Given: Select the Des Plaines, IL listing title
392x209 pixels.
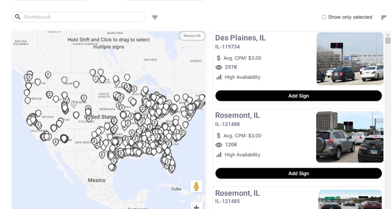Looking at the screenshot, I should point(240,38).
